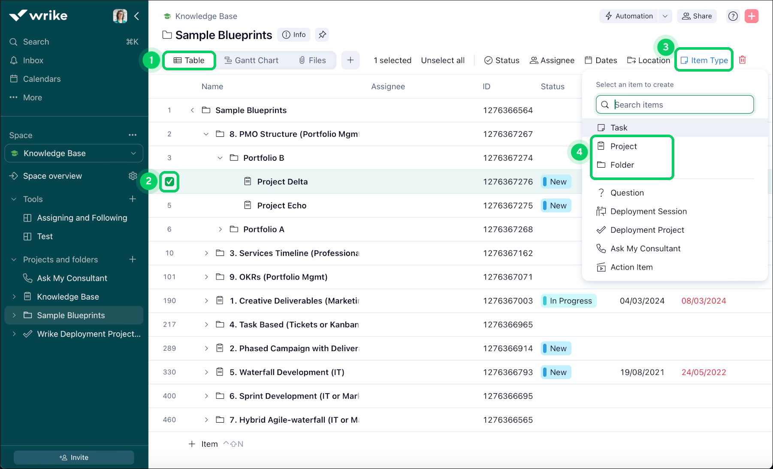Collapse the Portfolio B folder
The height and width of the screenshot is (469, 773).
[x=220, y=158]
